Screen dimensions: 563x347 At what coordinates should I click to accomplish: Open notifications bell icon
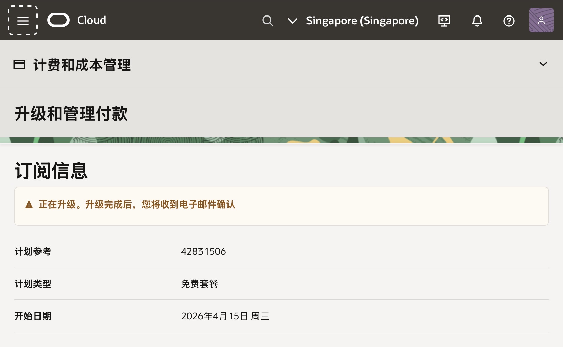(x=477, y=21)
